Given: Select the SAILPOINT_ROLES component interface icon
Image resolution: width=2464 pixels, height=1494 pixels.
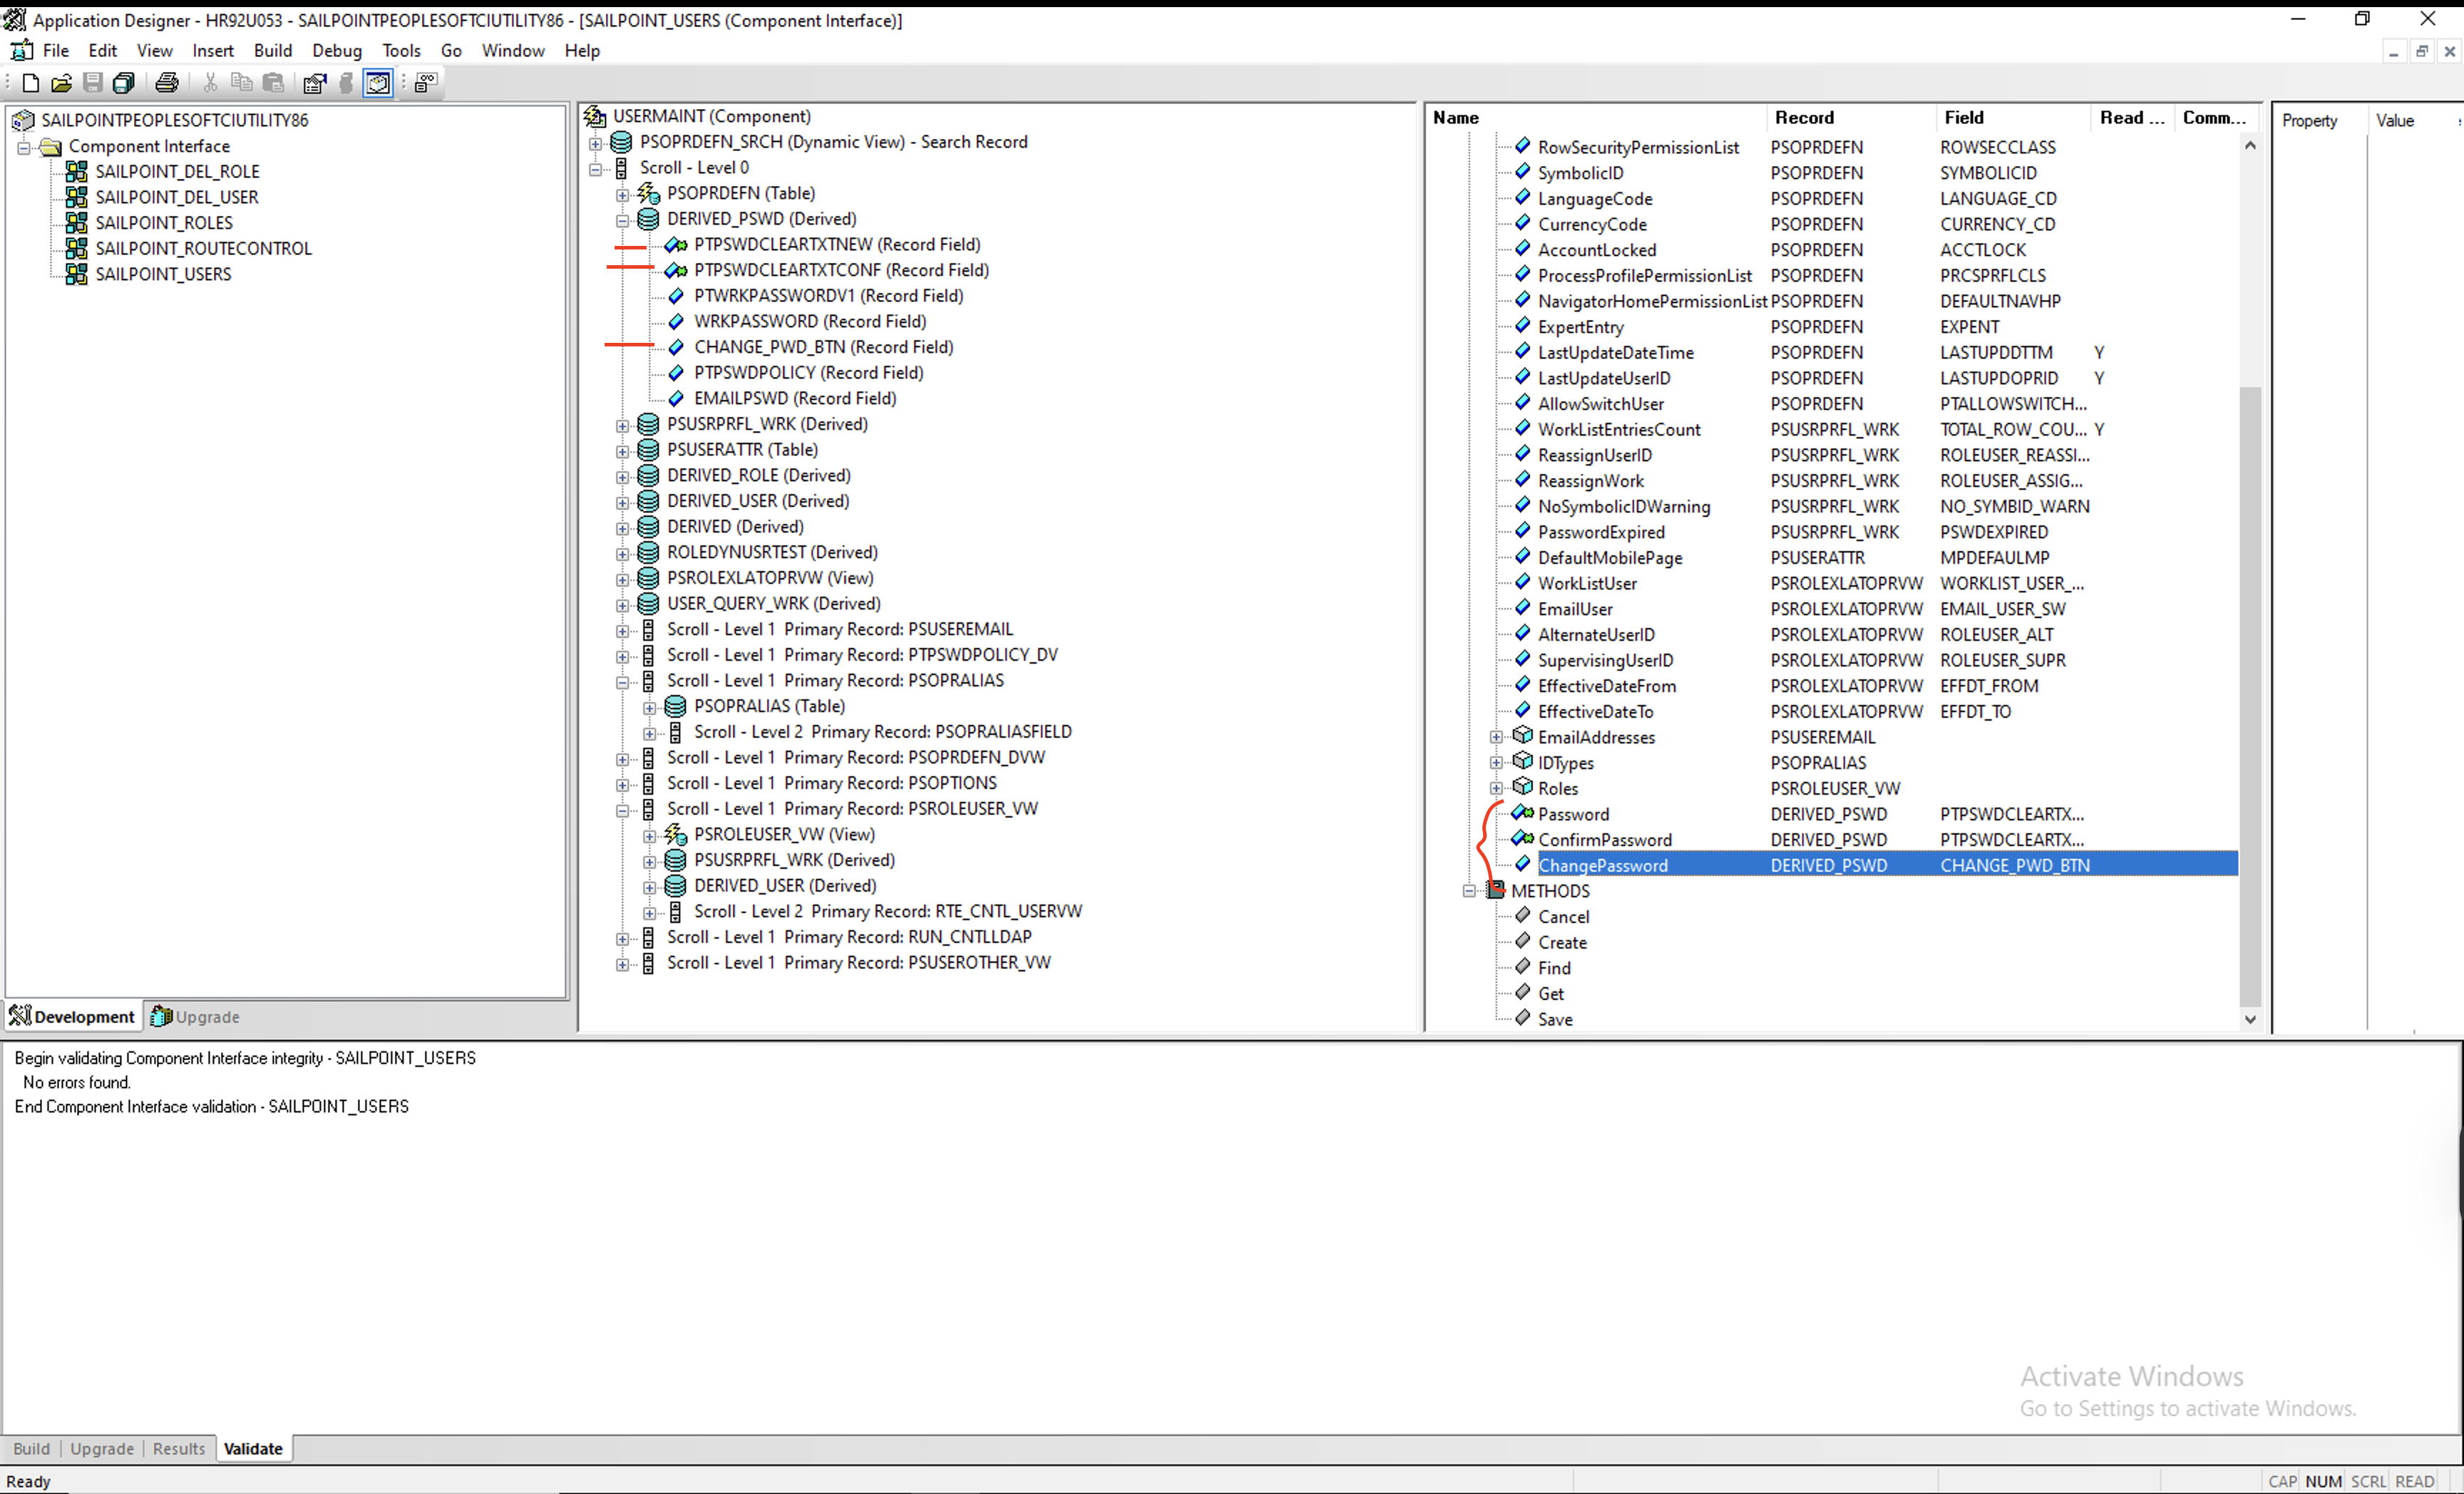Looking at the screenshot, I should pyautogui.click(x=76, y=222).
